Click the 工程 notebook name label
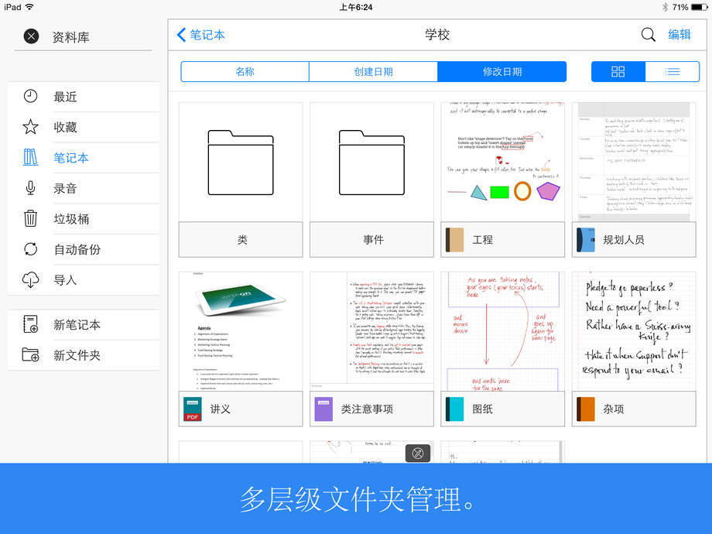712x534 pixels. pos(482,240)
